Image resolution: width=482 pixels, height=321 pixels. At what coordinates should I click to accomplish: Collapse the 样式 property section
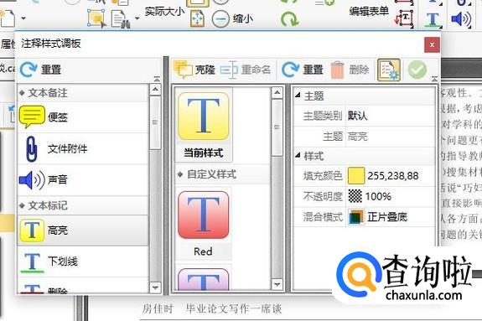click(298, 156)
